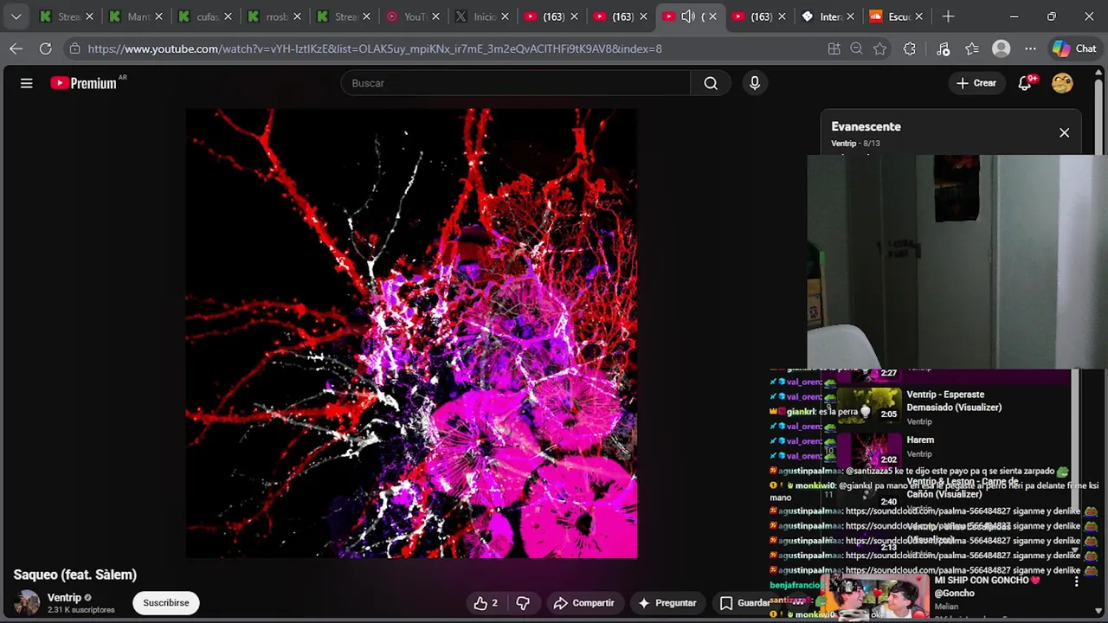Click the Buscar search field
The width and height of the screenshot is (1108, 623).
click(516, 83)
